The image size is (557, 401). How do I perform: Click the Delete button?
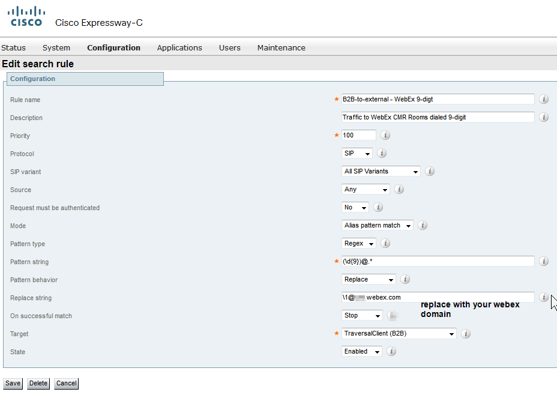(38, 383)
